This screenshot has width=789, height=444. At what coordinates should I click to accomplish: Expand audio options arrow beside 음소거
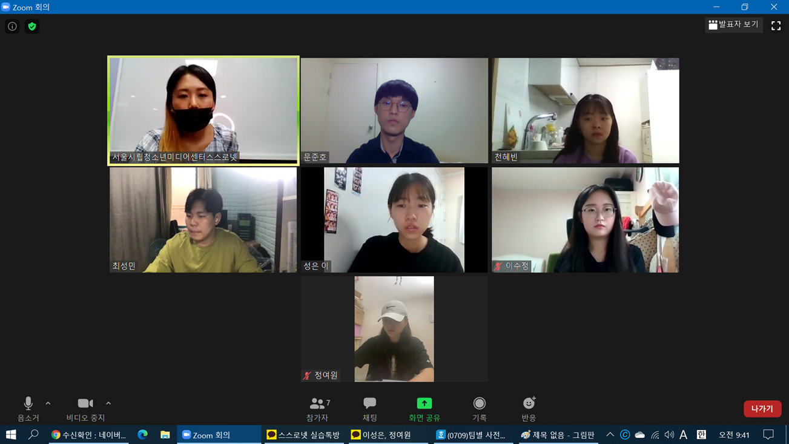tap(48, 403)
